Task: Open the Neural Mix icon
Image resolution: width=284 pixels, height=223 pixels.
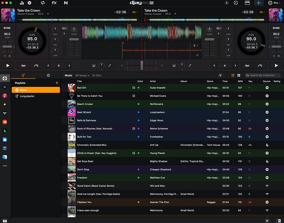Action: [x=66, y=3]
